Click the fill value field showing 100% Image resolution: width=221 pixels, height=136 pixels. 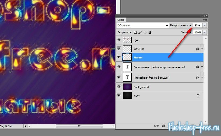pyautogui.click(x=198, y=32)
